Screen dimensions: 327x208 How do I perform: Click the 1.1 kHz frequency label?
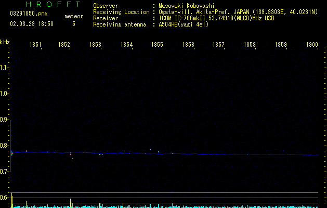4,68
